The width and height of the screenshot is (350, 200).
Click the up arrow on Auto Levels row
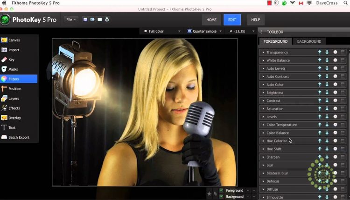point(320,68)
